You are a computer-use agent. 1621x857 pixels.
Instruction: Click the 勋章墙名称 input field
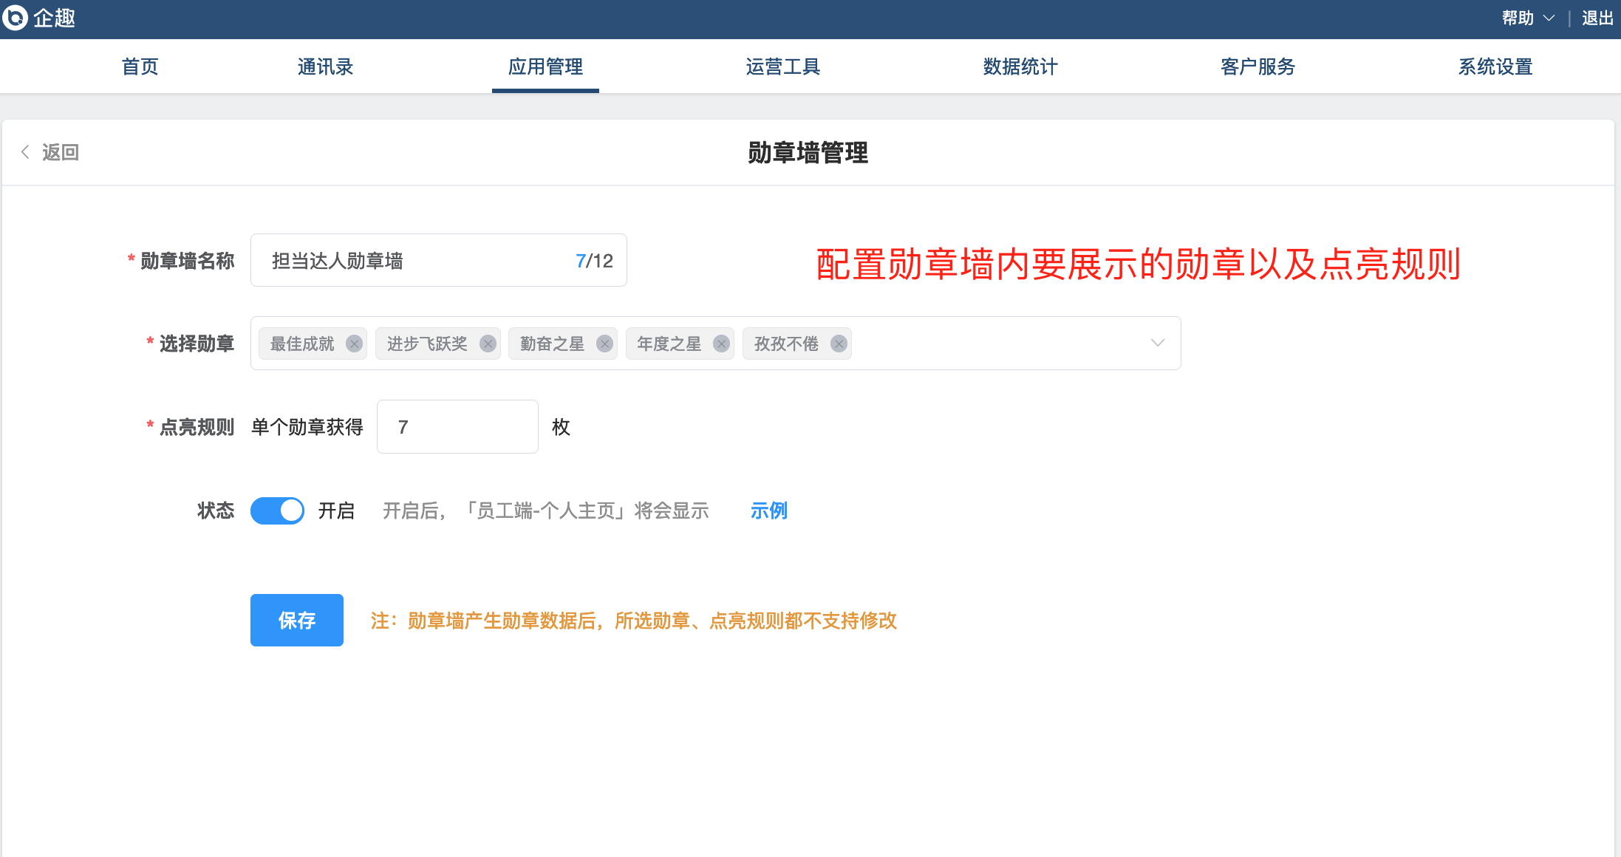click(x=414, y=260)
